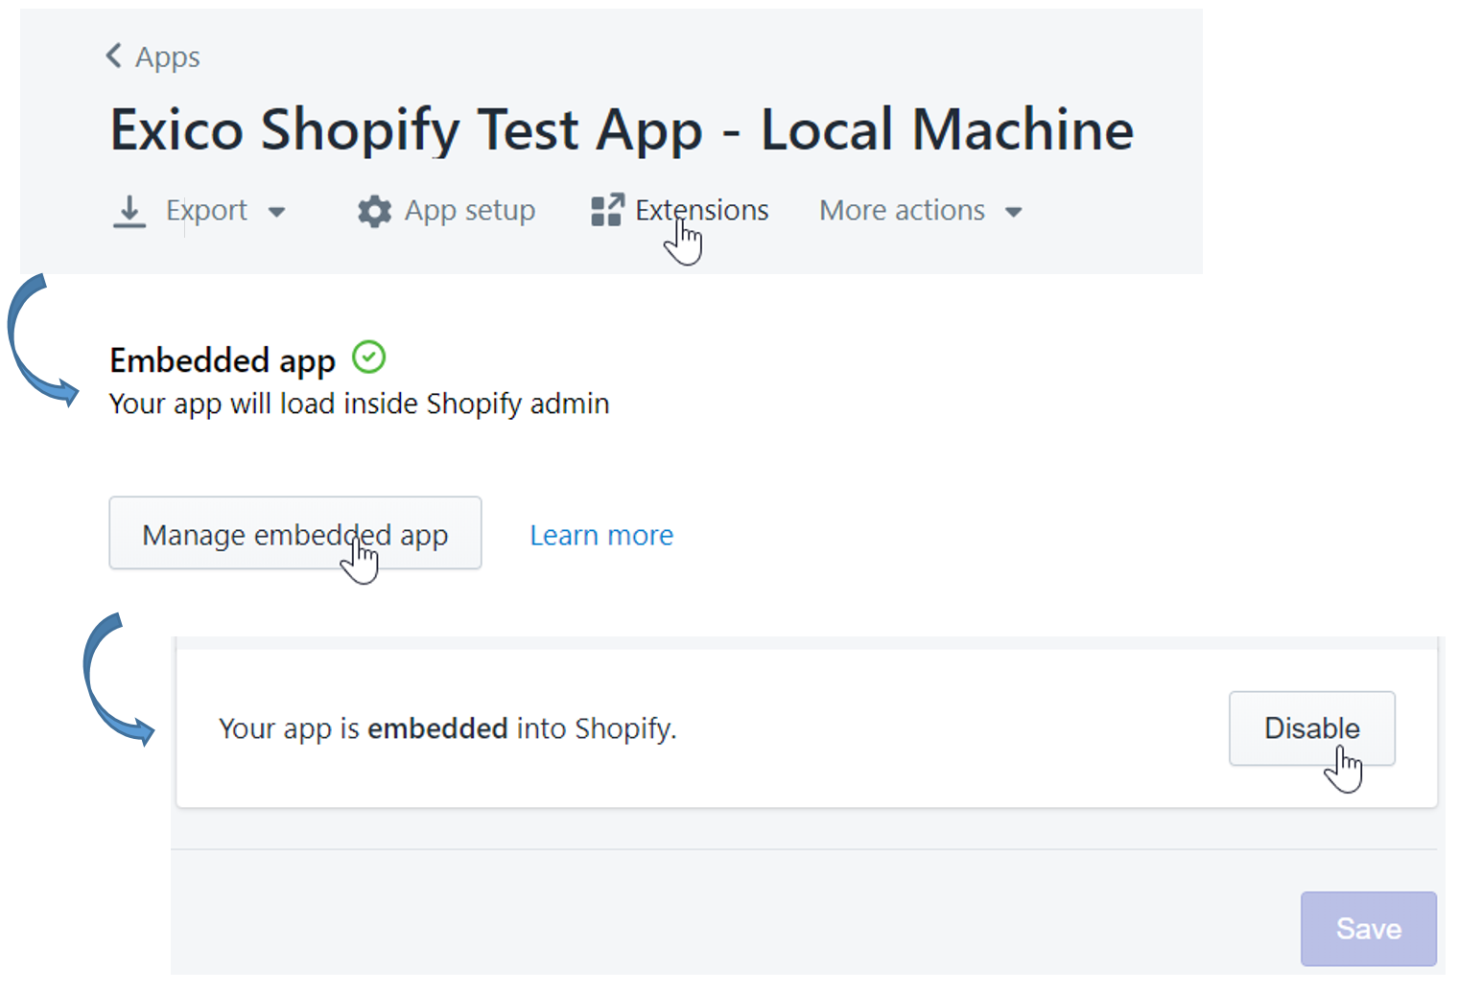Click the Apps breadcrumb label

168,58
